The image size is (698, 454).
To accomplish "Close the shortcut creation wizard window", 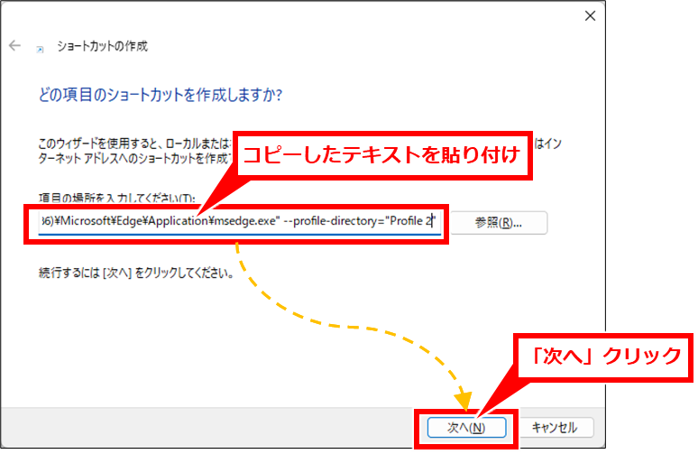I will (x=590, y=16).
